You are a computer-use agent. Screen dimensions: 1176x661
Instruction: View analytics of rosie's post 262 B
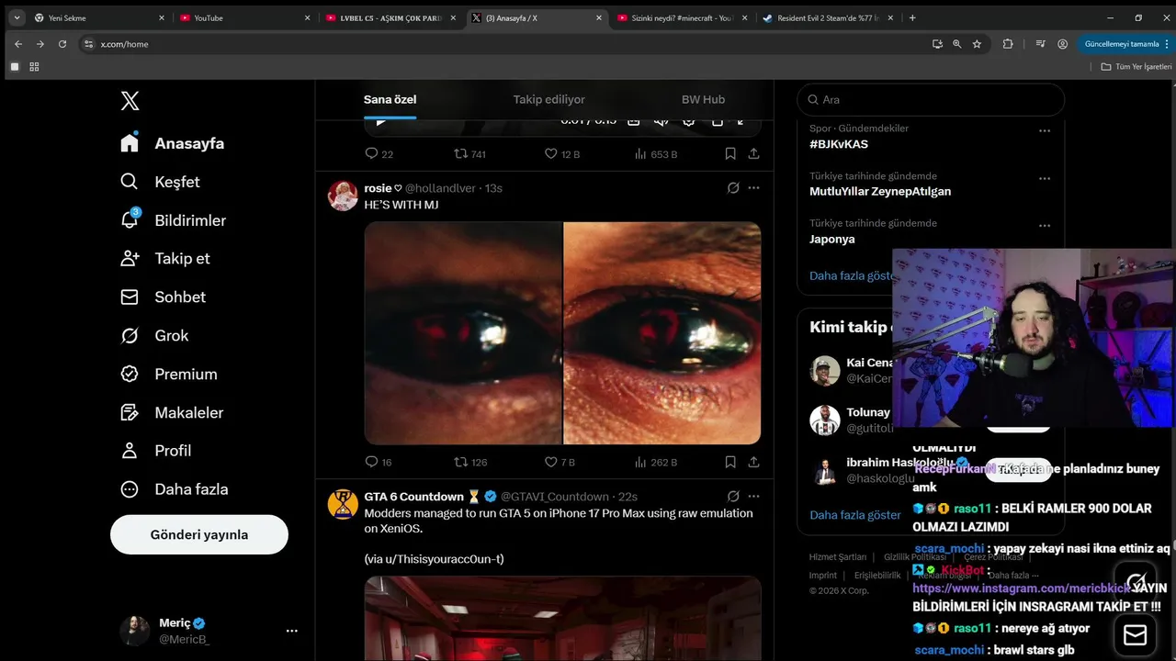(x=655, y=462)
